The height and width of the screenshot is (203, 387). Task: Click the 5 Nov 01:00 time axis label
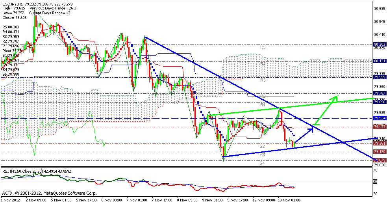[x=60, y=199]
